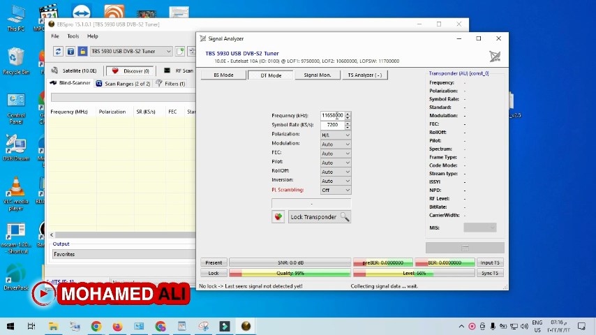Open the Pilot dropdown
The height and width of the screenshot is (335, 596).
coord(336,163)
